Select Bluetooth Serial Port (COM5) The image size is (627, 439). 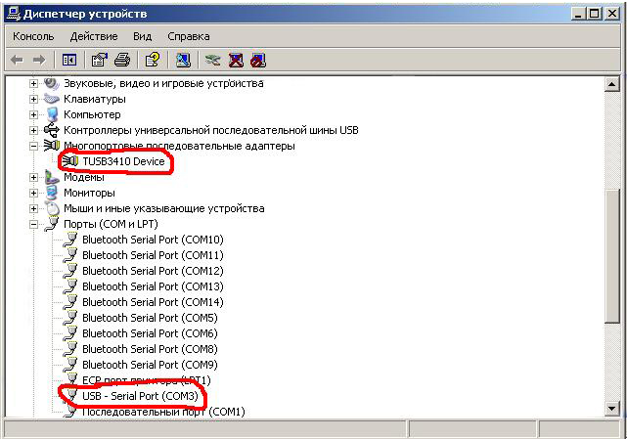(150, 318)
